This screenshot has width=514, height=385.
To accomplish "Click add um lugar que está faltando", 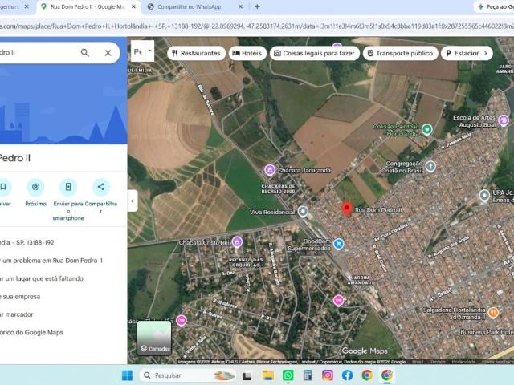I will pos(42,278).
